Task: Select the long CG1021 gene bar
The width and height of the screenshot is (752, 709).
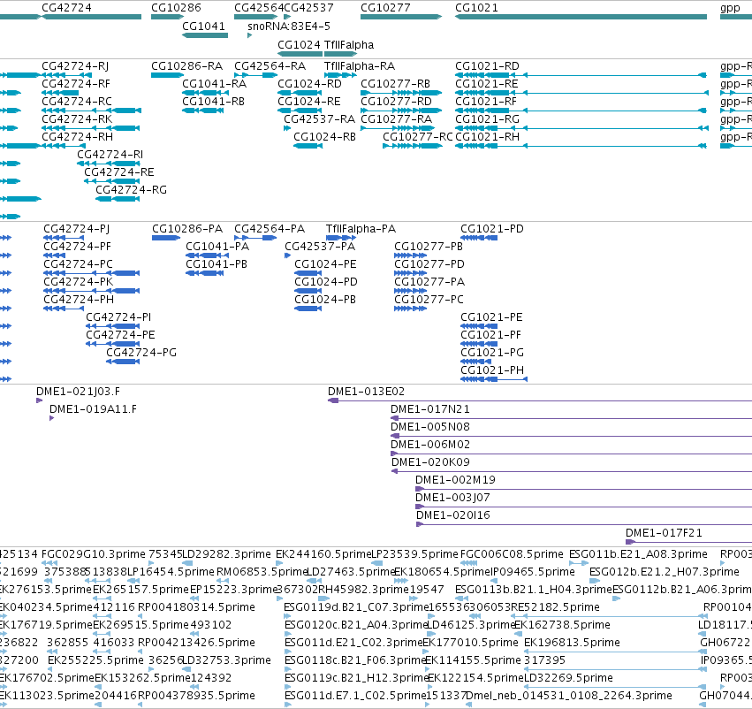Action: (581, 17)
